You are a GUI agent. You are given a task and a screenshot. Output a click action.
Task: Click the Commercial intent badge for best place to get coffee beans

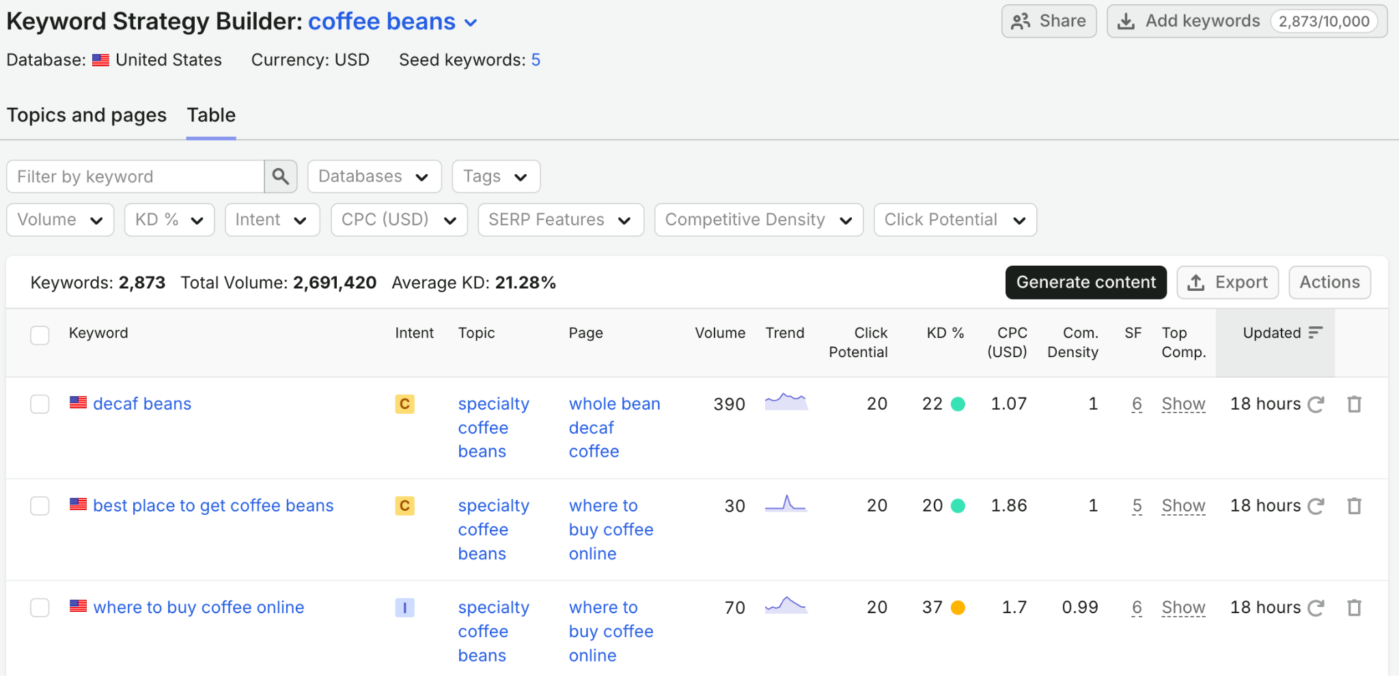coord(404,506)
